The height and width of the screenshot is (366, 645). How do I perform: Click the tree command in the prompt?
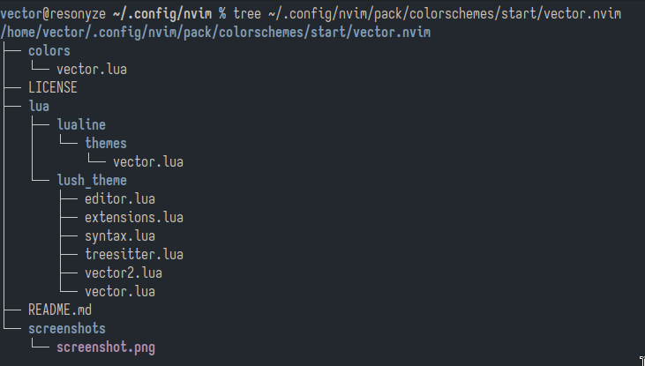point(247,14)
